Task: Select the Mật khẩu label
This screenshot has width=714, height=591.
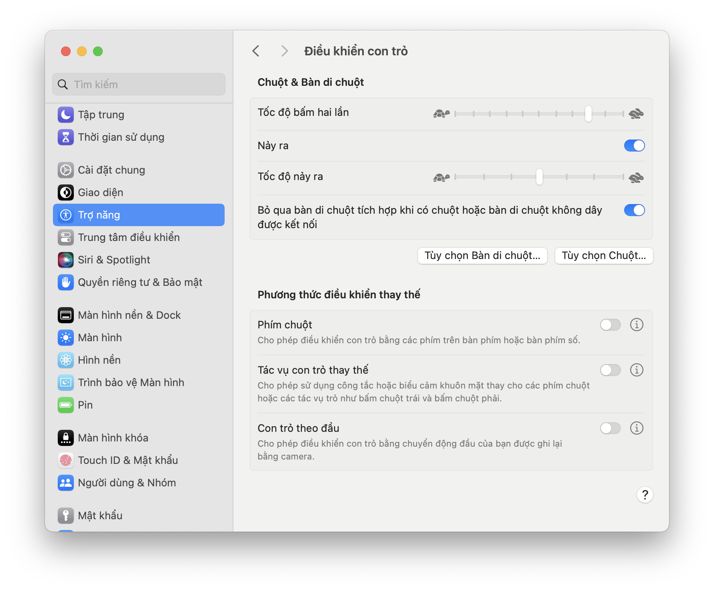Action: point(100,516)
